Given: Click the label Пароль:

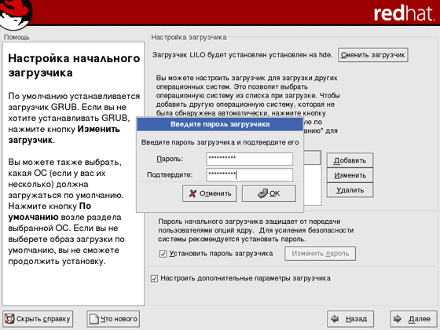Looking at the screenshot, I should point(170,159).
